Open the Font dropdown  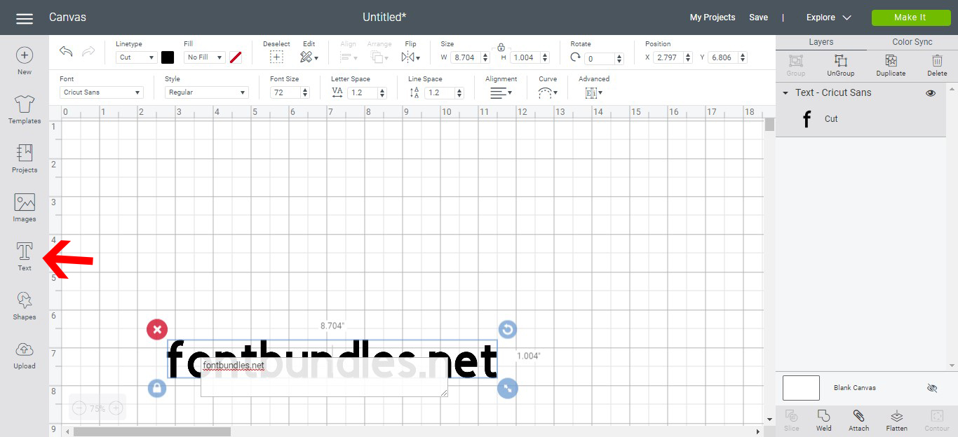[102, 92]
